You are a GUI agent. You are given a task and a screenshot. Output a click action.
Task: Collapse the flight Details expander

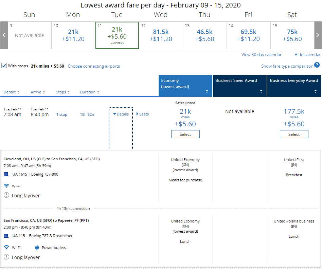(121, 114)
